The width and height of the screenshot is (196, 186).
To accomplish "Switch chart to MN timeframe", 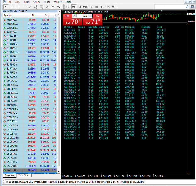I will click(x=114, y=7).
